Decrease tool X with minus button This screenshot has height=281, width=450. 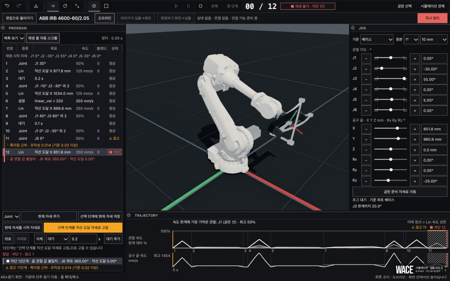(x=366, y=129)
